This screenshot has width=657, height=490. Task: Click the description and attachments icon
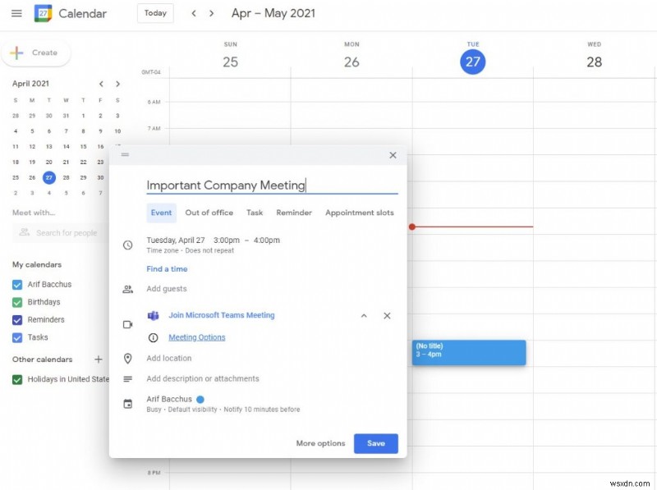pos(128,378)
